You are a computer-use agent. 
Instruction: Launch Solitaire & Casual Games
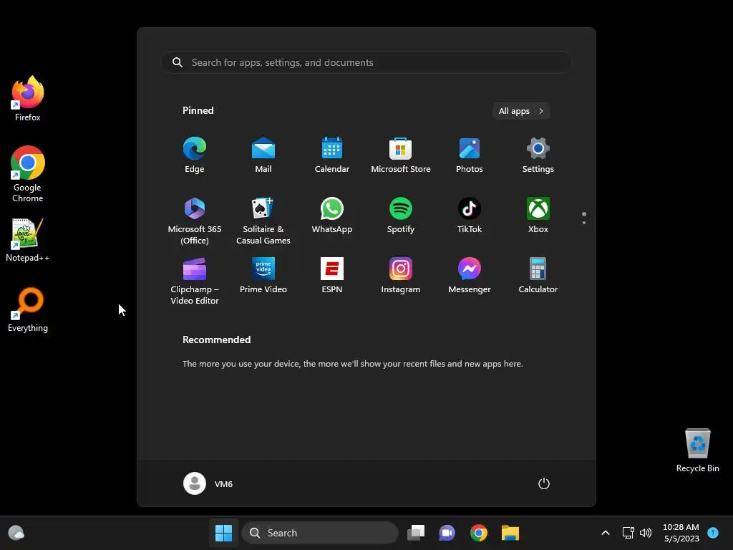(x=263, y=221)
